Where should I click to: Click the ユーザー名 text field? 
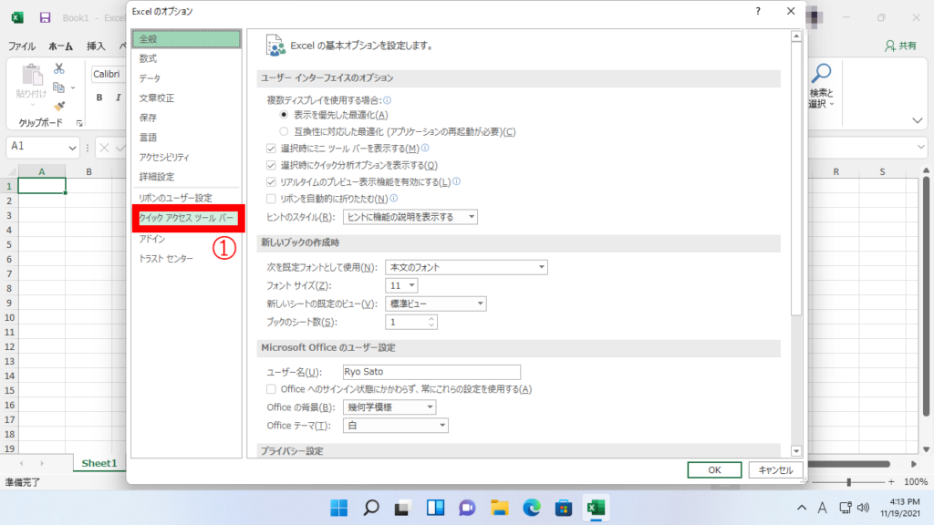point(431,372)
